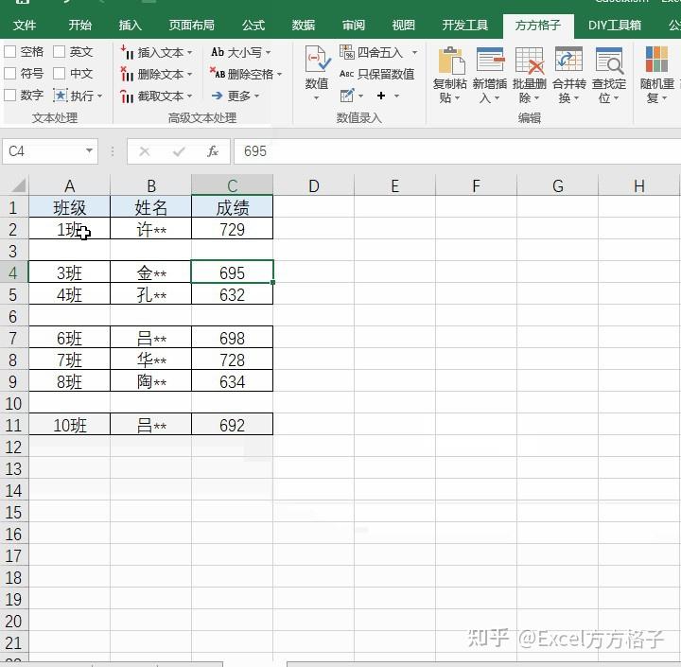Expand the Name Box dropdown arrow
This screenshot has height=667, width=681.
tap(89, 150)
